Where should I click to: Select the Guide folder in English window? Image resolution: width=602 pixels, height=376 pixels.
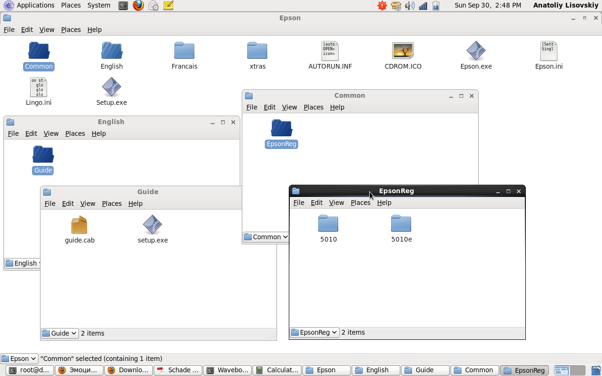(43, 155)
